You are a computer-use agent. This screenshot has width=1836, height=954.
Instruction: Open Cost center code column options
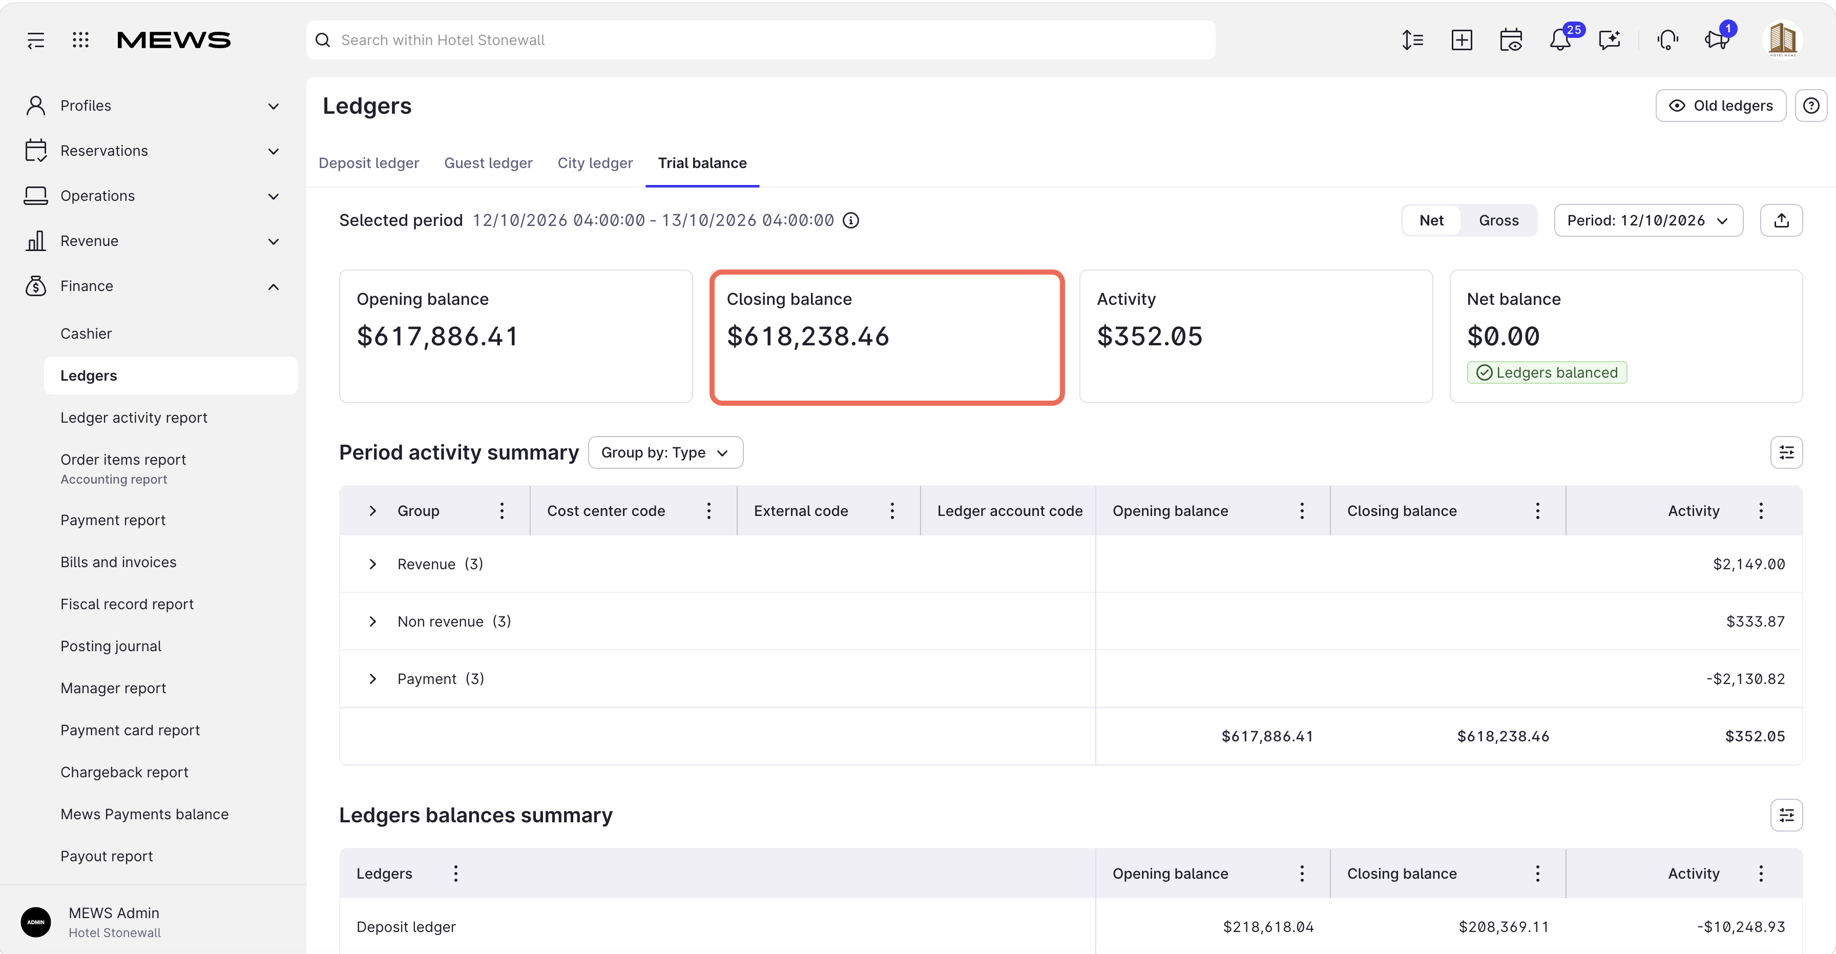point(708,510)
